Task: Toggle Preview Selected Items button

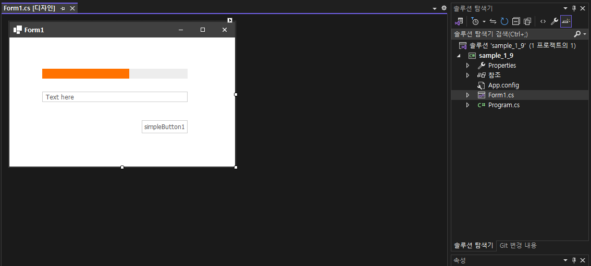Action: [566, 21]
